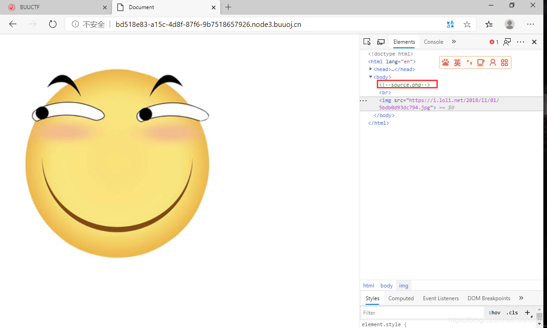Open the favorites list icon
This screenshot has width=547, height=328.
[489, 24]
